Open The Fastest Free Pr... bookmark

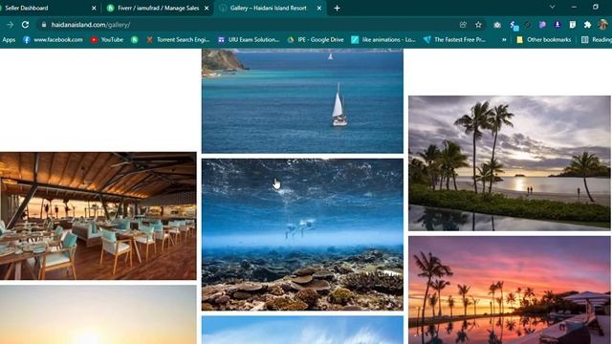tap(455, 39)
